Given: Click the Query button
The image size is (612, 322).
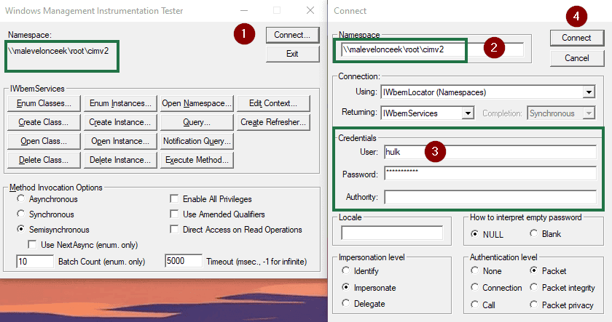Looking at the screenshot, I should point(197,122).
